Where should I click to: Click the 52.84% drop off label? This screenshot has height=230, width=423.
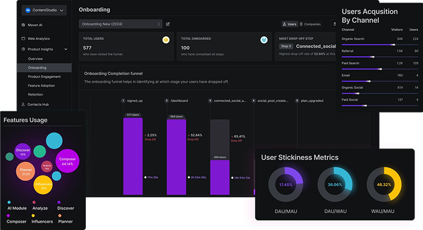(x=195, y=137)
